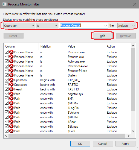Click red exclude icon on Procexp64.exe row
Screen dimensions: 139x150
click(11, 71)
